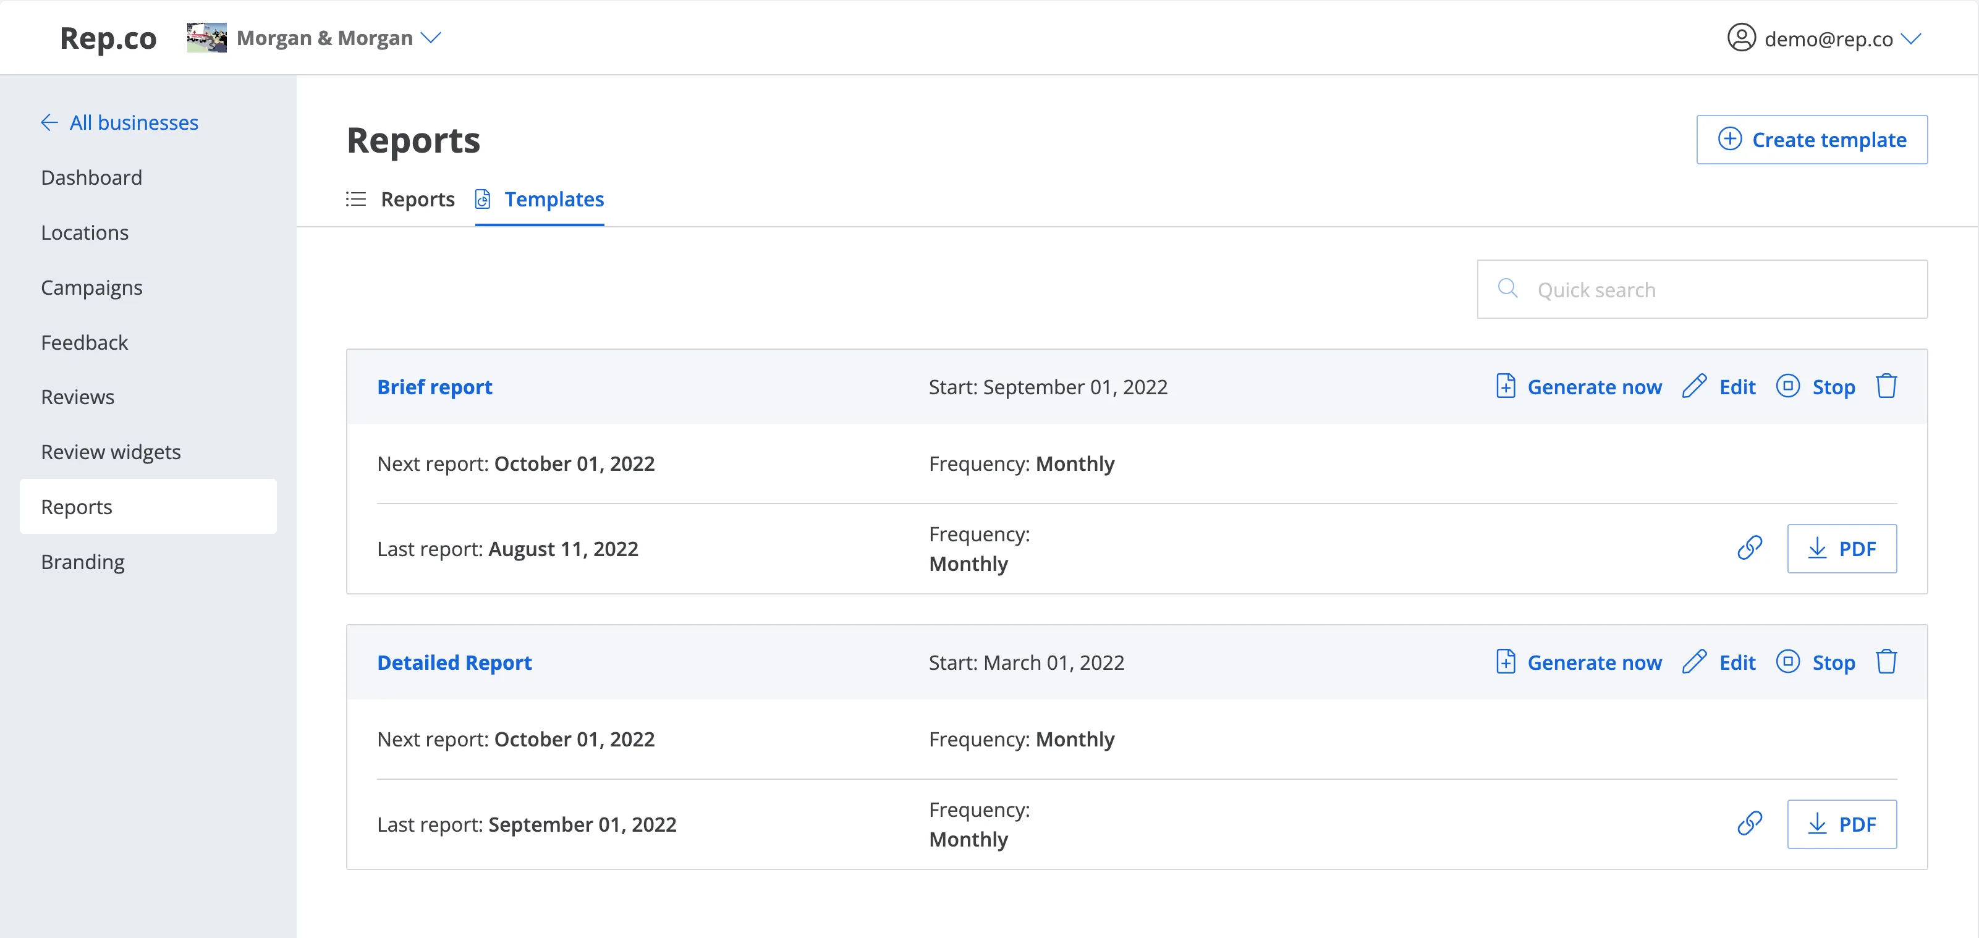Click Edit for Brief report
The image size is (1979, 938).
pyautogui.click(x=1719, y=386)
